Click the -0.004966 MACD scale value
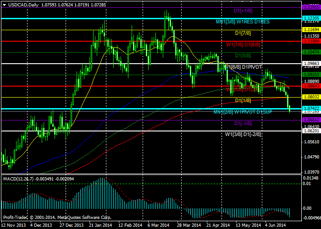This screenshot has height=229, width=321. click(x=312, y=218)
